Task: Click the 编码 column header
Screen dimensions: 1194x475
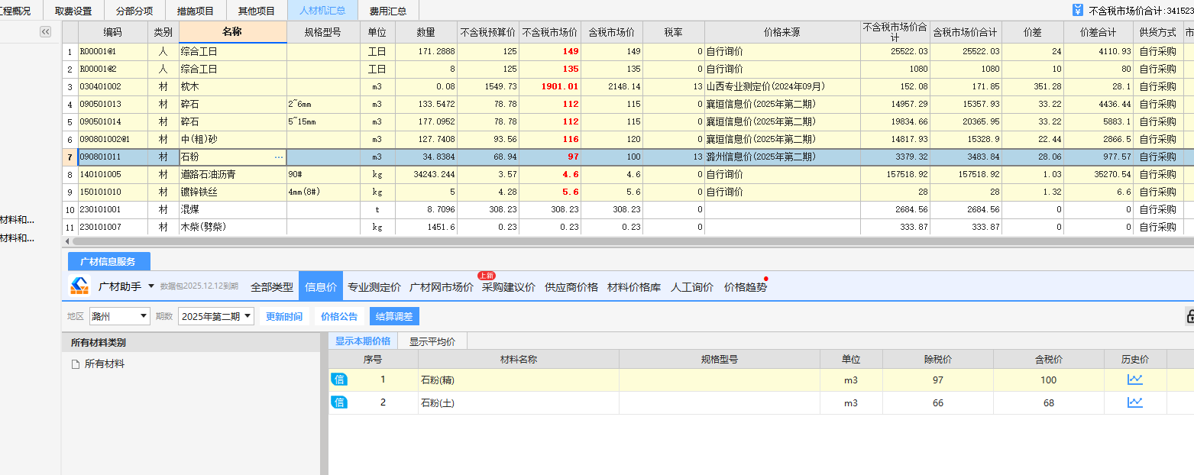Action: click(112, 32)
